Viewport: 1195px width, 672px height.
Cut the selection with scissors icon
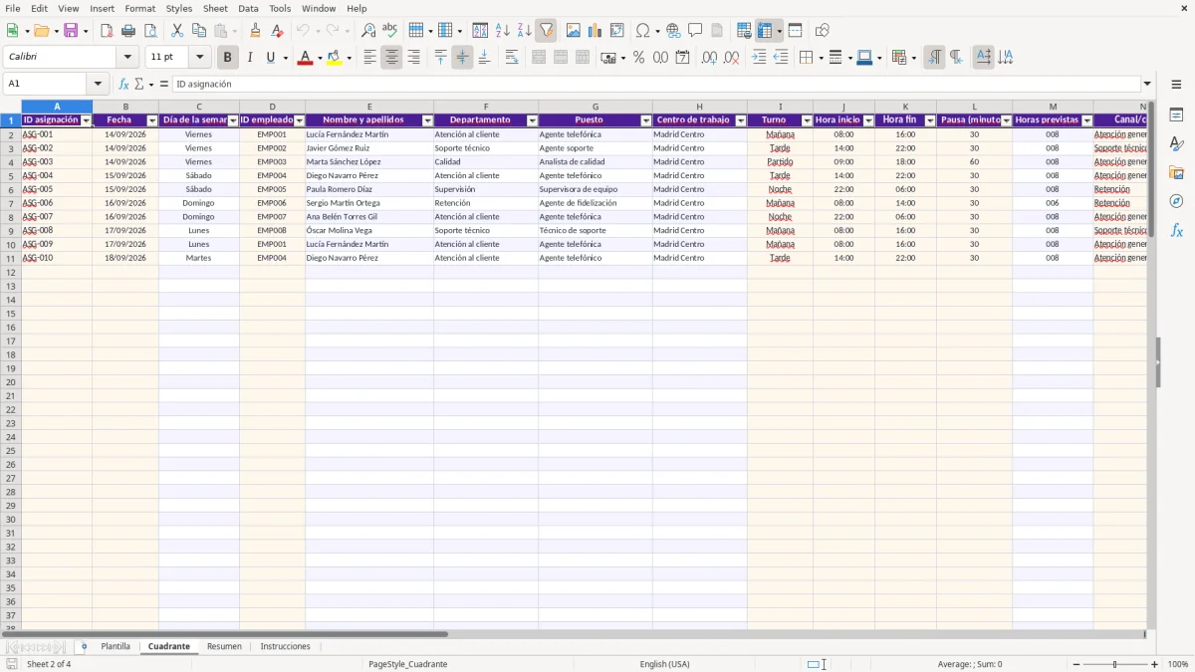177,30
